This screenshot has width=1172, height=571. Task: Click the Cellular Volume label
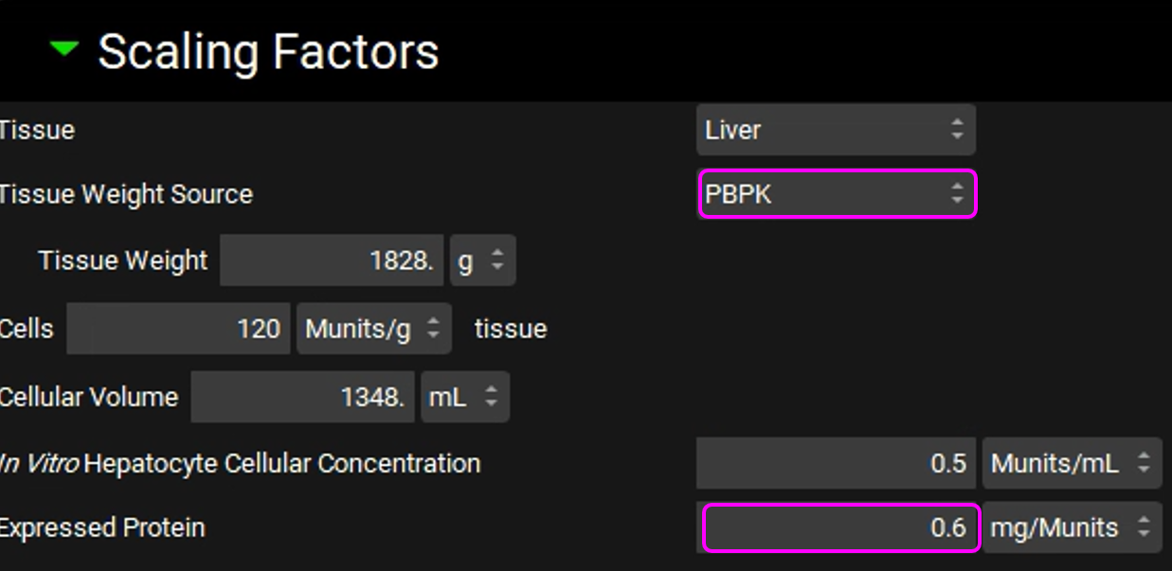click(89, 397)
